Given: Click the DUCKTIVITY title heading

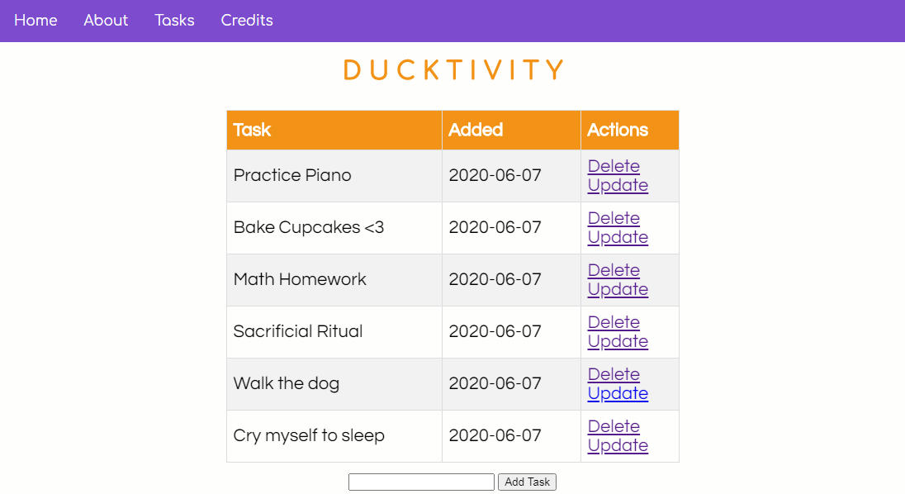Looking at the screenshot, I should point(453,70).
